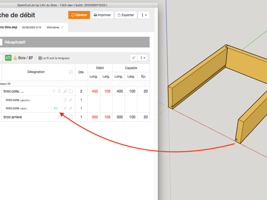Viewport: 267px width, 200px height.
Task: Edit units via pencil next to Millimètres
Action: point(62,27)
